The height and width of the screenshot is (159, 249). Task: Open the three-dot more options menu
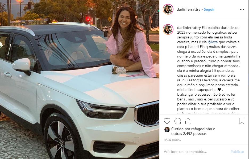[x=242, y=10]
